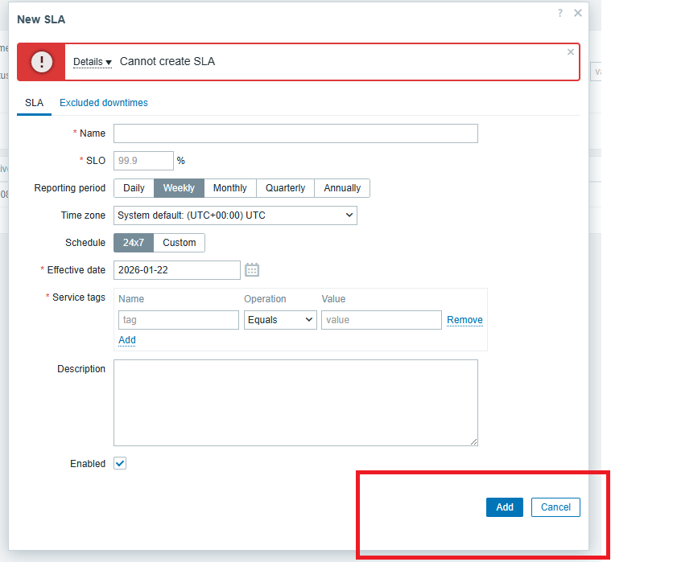Expand the error Details dropdown
Viewport: 673px width, 562px height.
[x=92, y=62]
